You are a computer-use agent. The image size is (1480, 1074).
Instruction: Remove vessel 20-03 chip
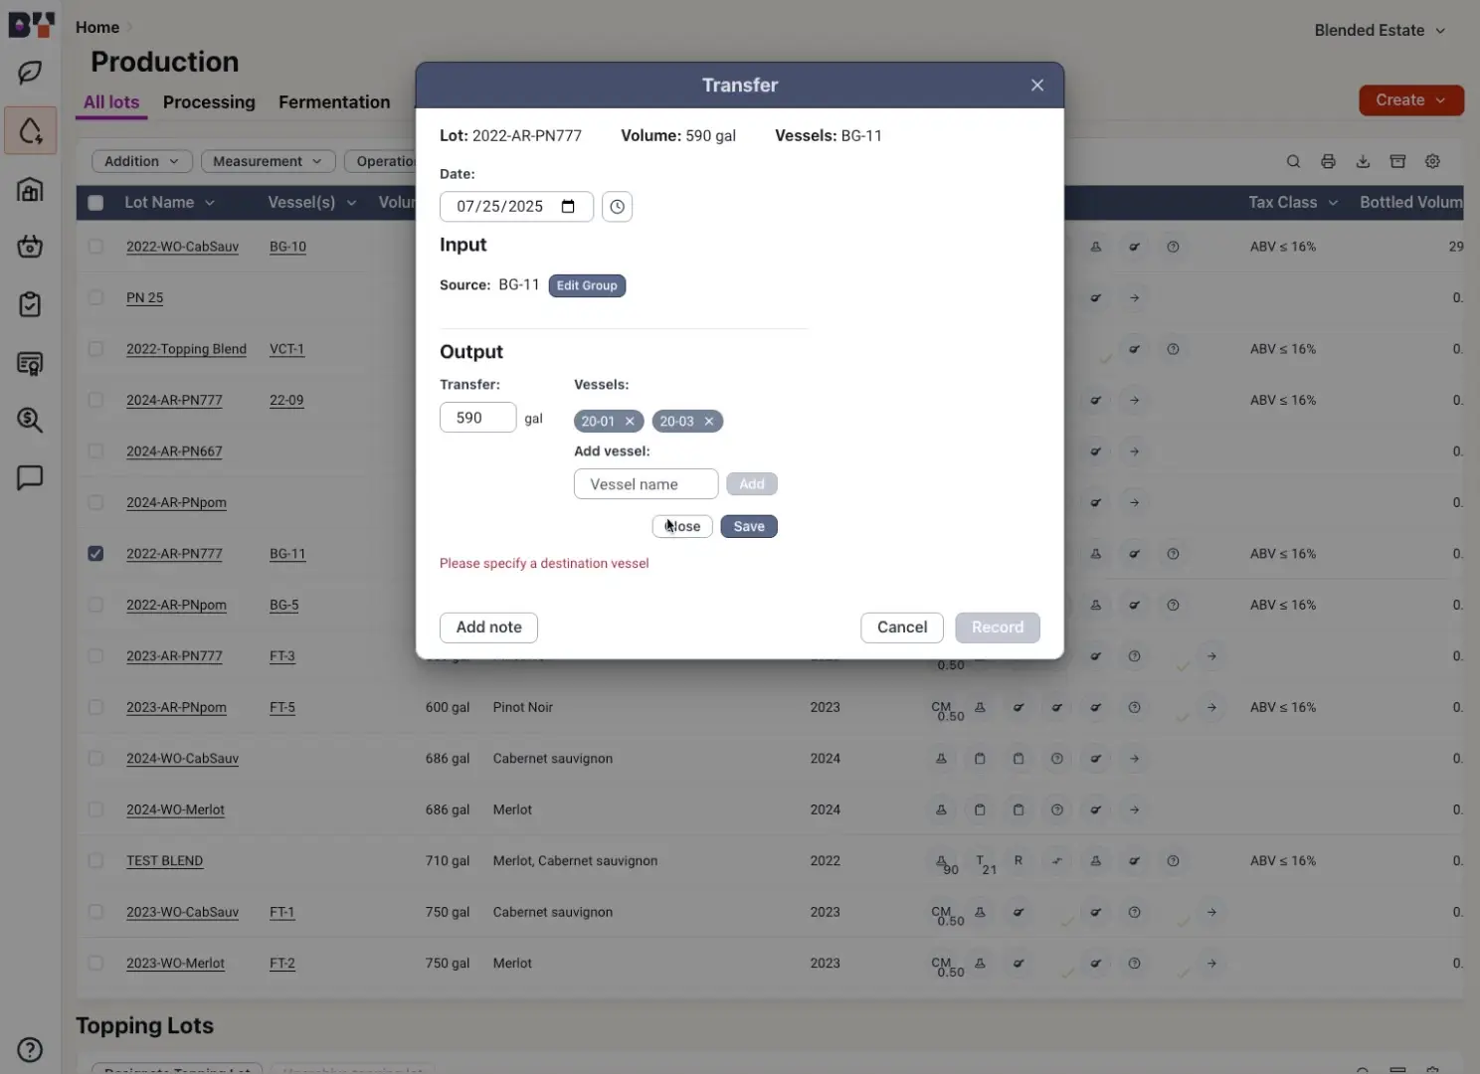709,422
